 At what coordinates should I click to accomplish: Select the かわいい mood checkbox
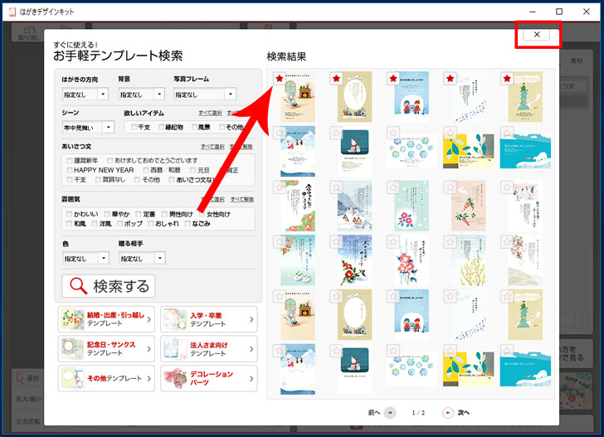pos(69,214)
